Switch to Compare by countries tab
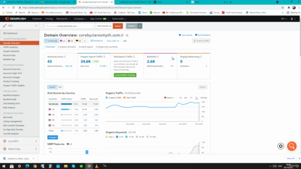This screenshot has height=169, width=301. [x=107, y=47]
